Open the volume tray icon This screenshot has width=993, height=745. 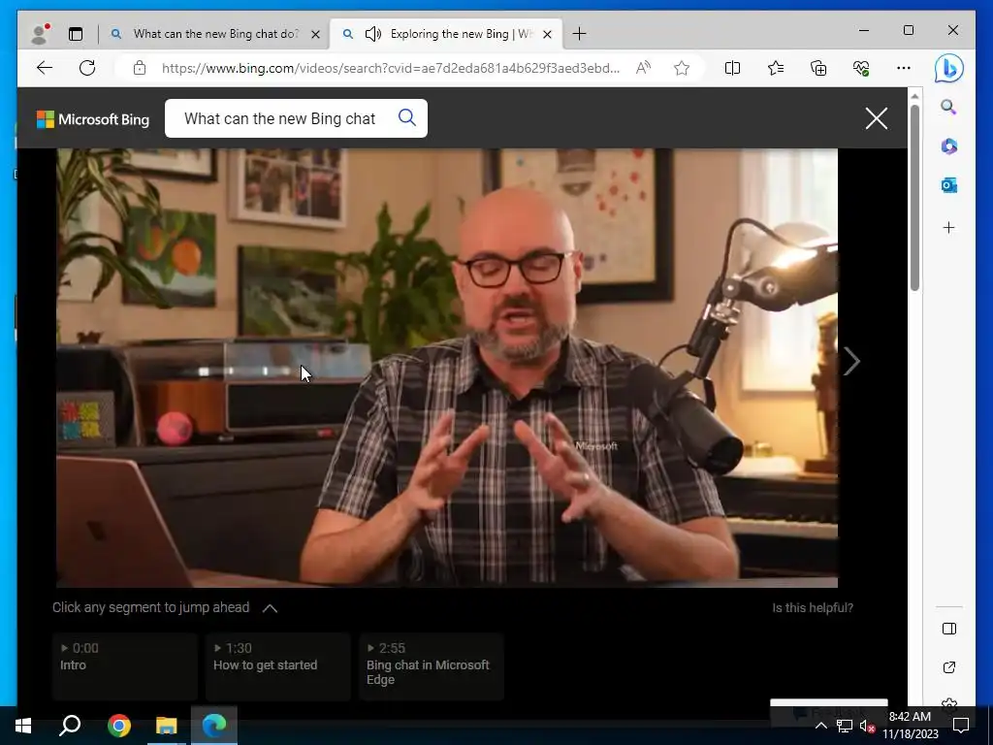(867, 727)
